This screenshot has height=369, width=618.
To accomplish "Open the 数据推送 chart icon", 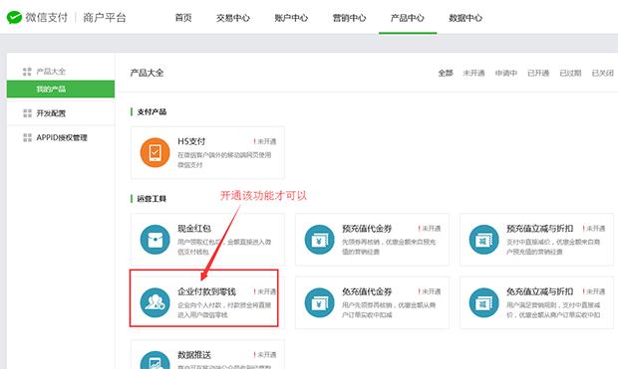I will pyautogui.click(x=154, y=360).
